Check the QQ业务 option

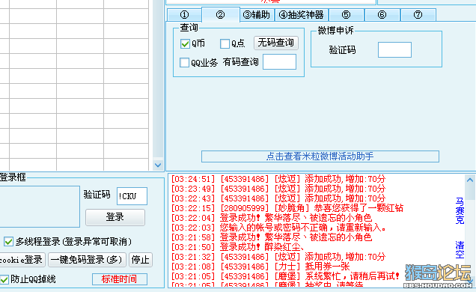click(184, 63)
